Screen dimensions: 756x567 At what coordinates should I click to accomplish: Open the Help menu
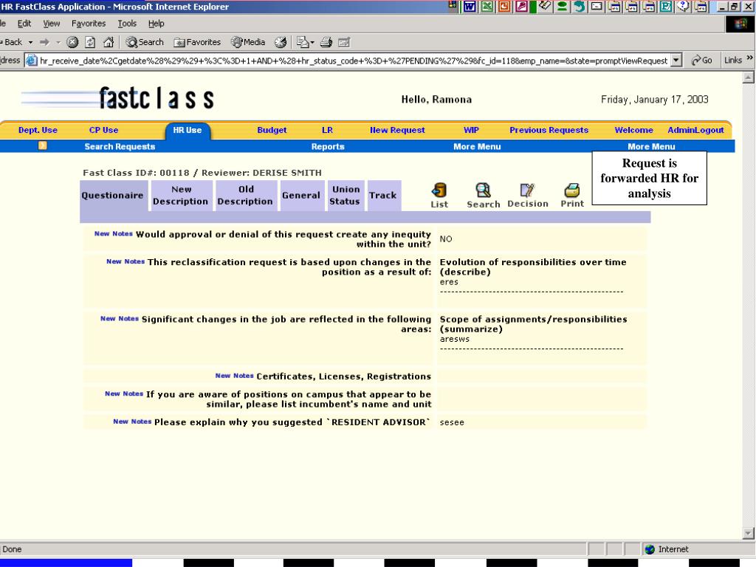point(157,23)
